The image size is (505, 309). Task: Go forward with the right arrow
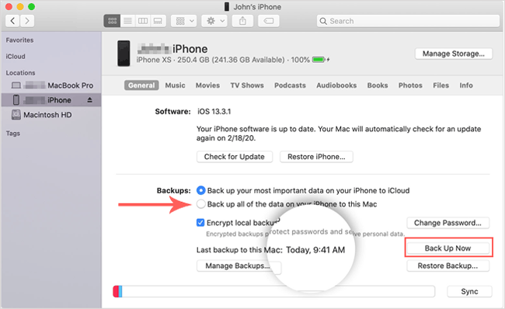pos(27,21)
